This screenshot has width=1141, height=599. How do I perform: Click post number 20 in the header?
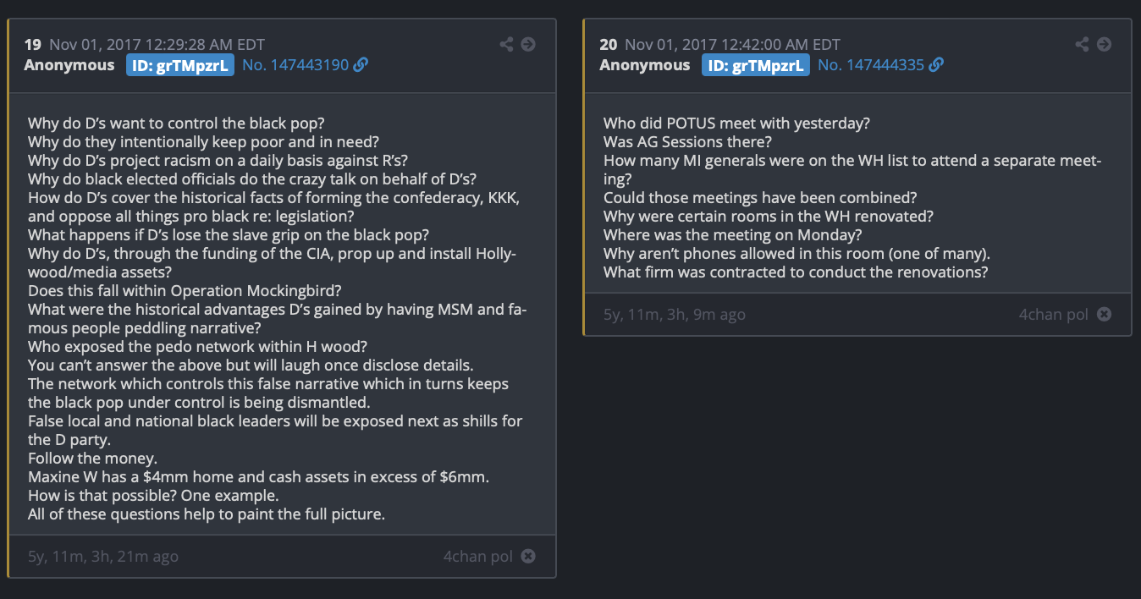pos(609,44)
